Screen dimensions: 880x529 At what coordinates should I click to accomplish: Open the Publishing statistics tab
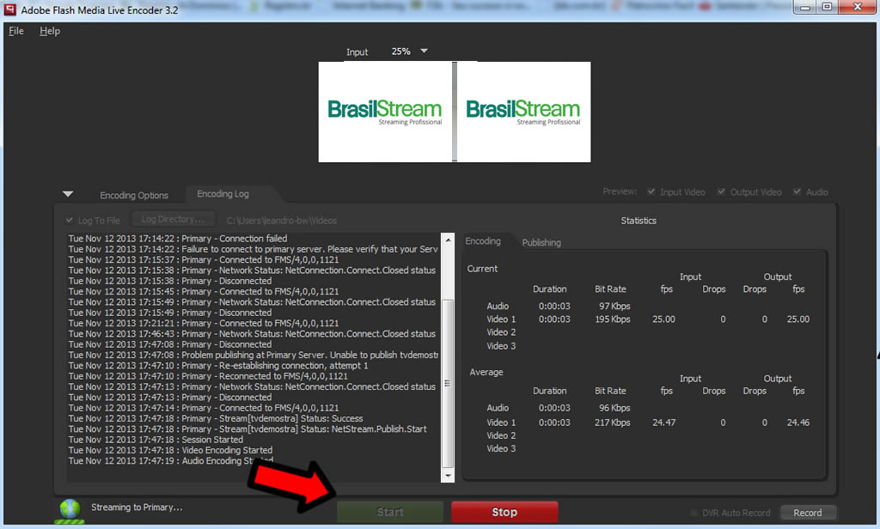tap(541, 242)
